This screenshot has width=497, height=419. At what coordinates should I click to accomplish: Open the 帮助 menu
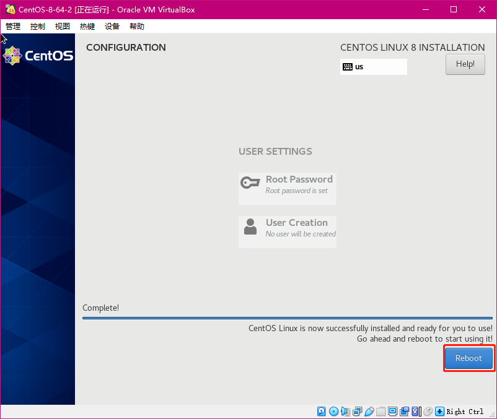136,26
